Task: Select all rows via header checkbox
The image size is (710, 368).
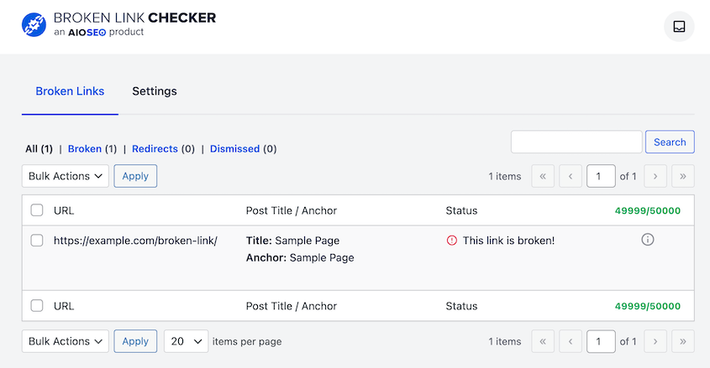Action: point(37,210)
